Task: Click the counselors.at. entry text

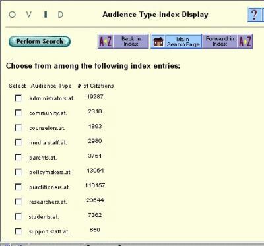Action: pyautogui.click(x=47, y=128)
